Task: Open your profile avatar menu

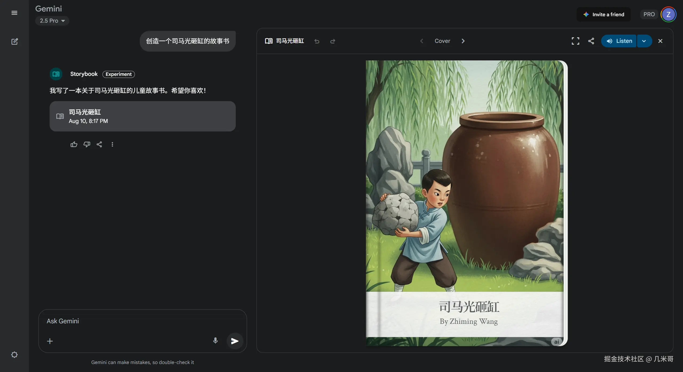Action: click(668, 14)
